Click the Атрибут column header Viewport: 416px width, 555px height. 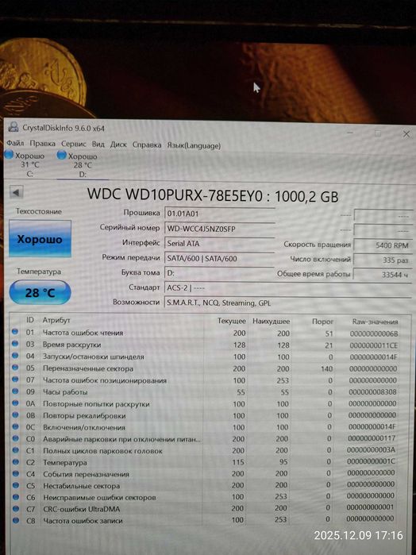coord(56,320)
